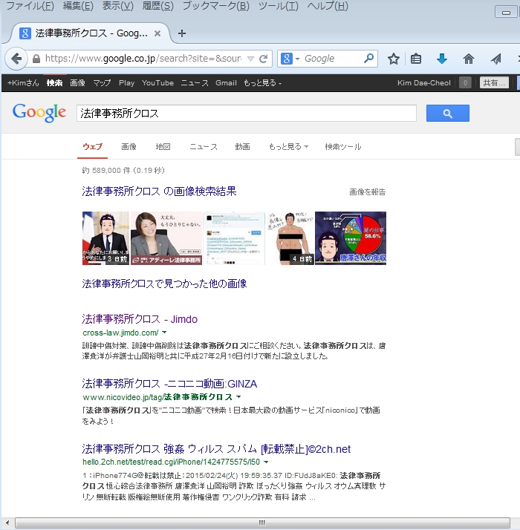Open downloads with the blue arrow icon
This screenshot has height=530, width=520.
coord(441,59)
